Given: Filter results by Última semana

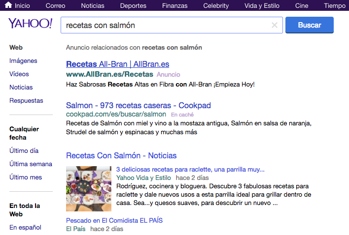Looking at the screenshot, I should tap(31, 164).
